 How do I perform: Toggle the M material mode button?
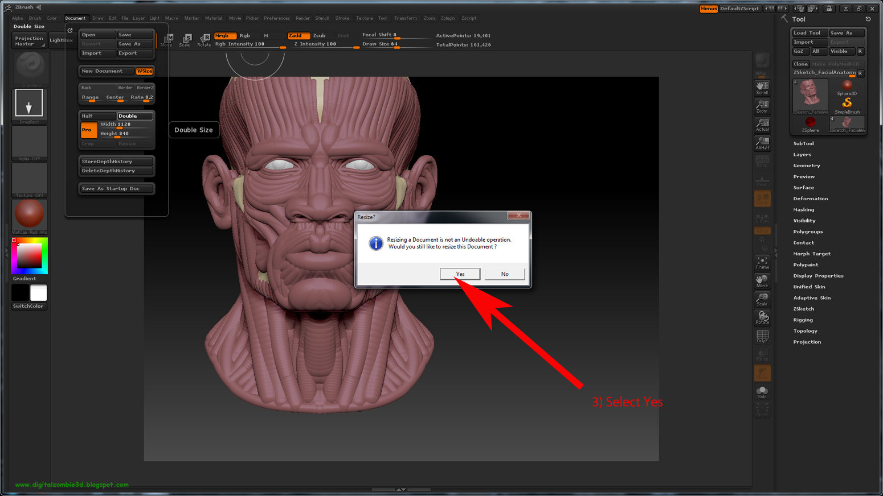(x=266, y=35)
